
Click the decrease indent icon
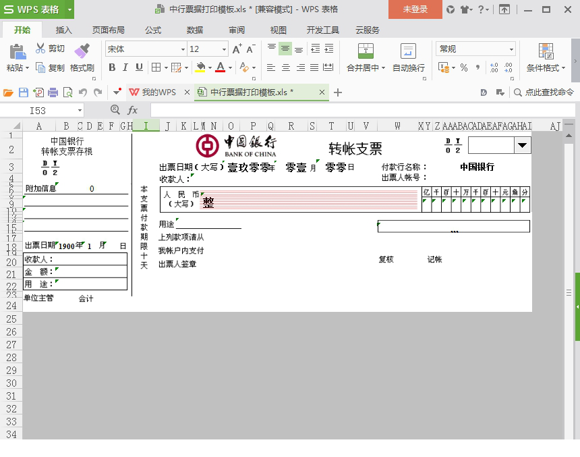[315, 49]
